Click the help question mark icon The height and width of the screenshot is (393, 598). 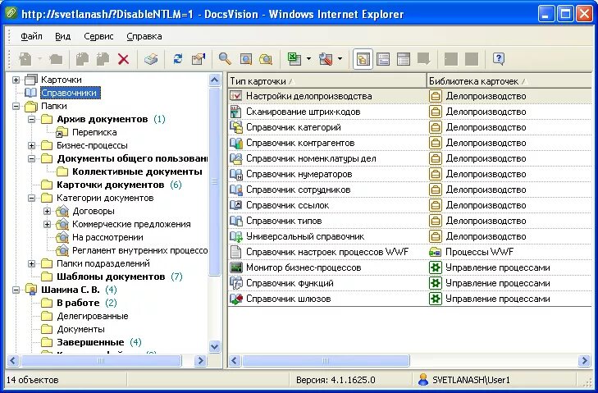[x=499, y=59]
